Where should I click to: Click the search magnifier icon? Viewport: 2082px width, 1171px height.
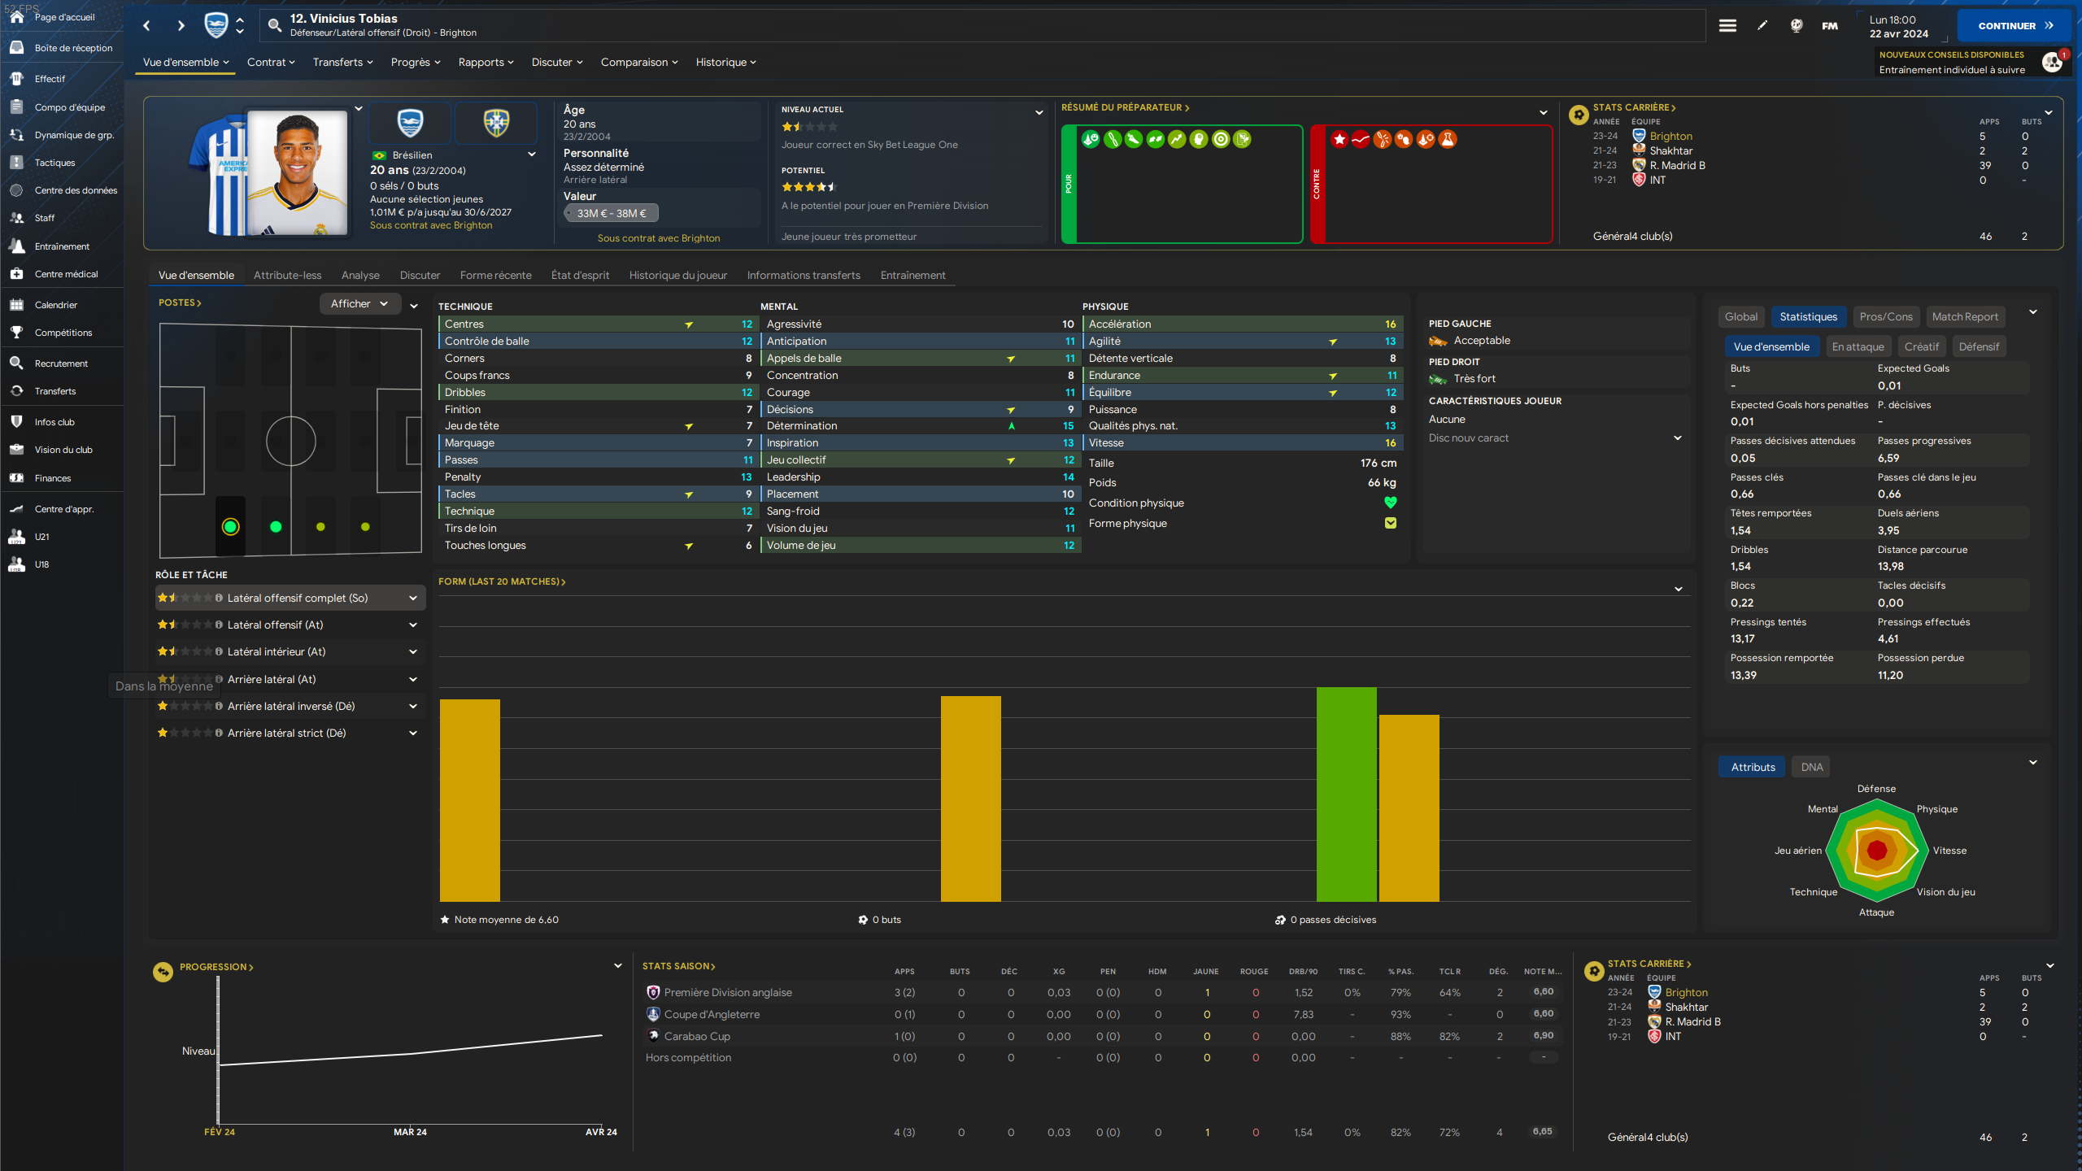[275, 25]
